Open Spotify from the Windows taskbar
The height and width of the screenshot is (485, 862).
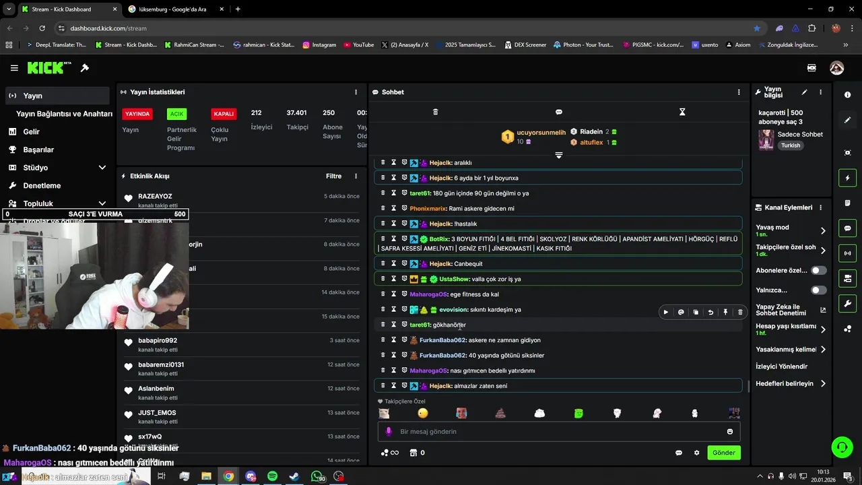pyautogui.click(x=272, y=476)
